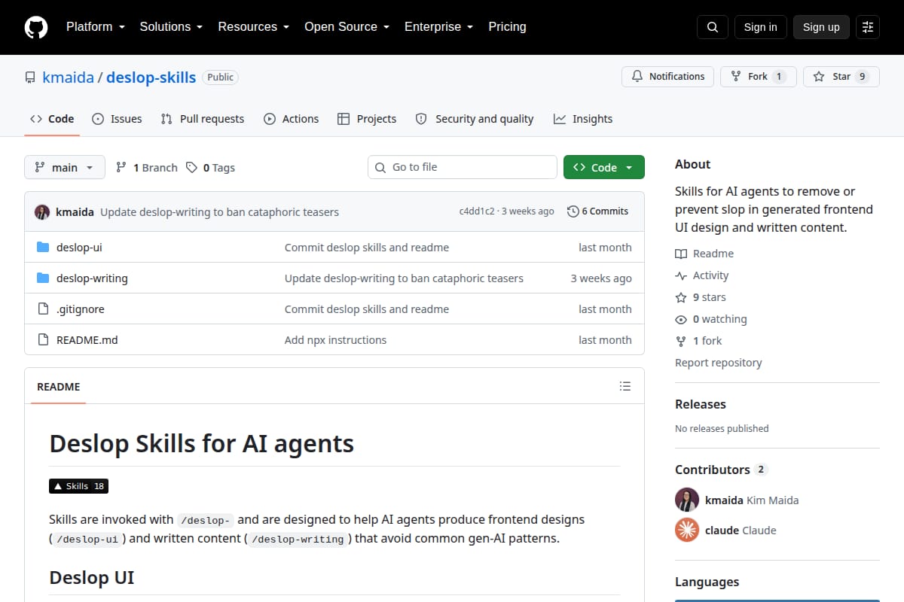Expand the Enterprise menu

pyautogui.click(x=438, y=27)
